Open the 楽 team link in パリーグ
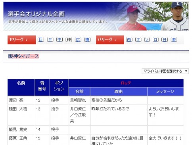192x145 pixels. click(x=174, y=40)
